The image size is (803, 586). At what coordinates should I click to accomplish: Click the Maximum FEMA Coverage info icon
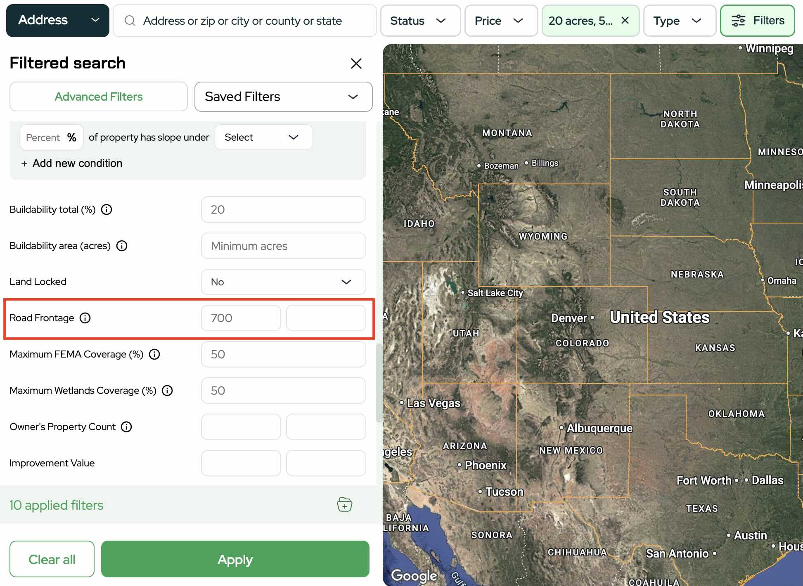click(x=154, y=354)
